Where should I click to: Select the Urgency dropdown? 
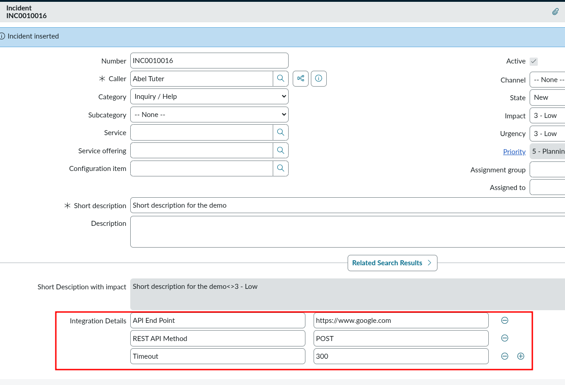coord(548,134)
